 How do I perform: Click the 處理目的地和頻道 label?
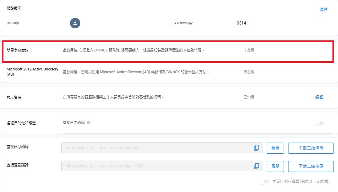coord(21,123)
